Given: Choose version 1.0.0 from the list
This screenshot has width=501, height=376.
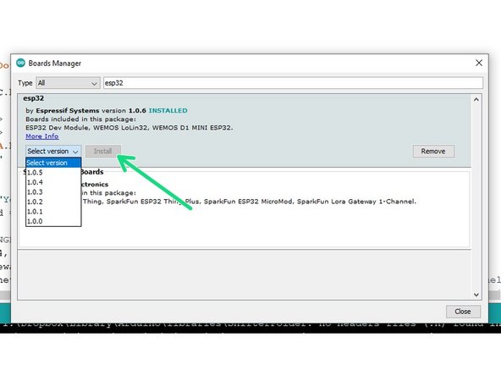Looking at the screenshot, I should 53,221.
